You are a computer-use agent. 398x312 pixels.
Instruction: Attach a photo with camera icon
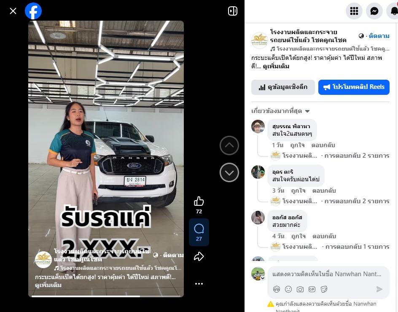click(x=300, y=289)
